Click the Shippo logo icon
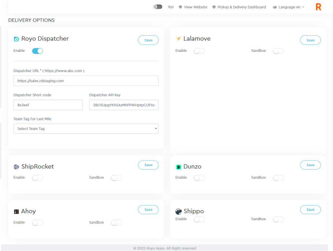The height and width of the screenshot is (251, 333). (179, 211)
